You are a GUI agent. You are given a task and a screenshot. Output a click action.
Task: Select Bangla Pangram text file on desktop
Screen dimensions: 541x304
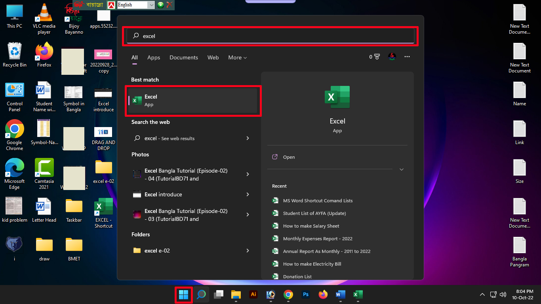point(520,252)
